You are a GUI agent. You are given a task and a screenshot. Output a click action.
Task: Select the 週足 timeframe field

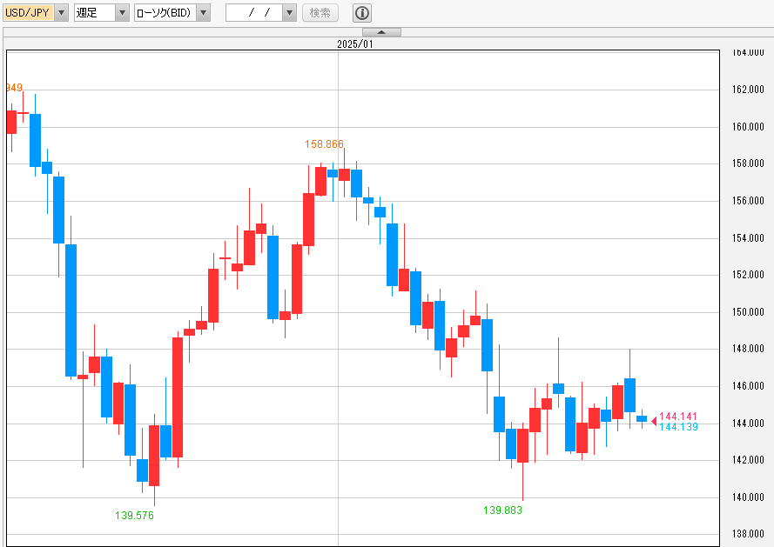pyautogui.click(x=95, y=13)
